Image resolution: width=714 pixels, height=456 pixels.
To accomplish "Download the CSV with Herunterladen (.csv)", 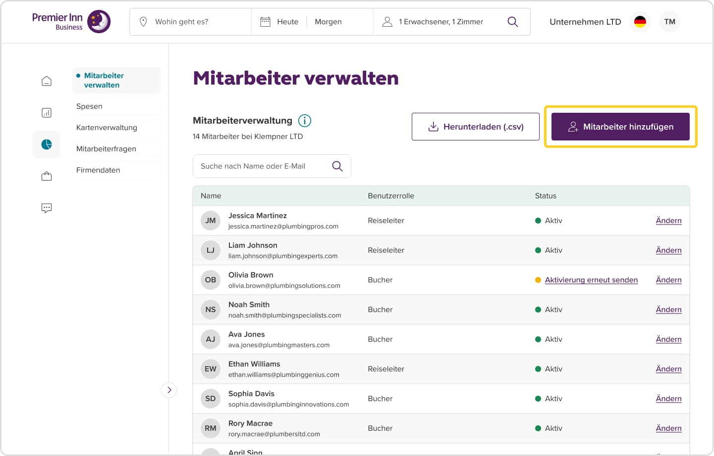I will (x=475, y=127).
